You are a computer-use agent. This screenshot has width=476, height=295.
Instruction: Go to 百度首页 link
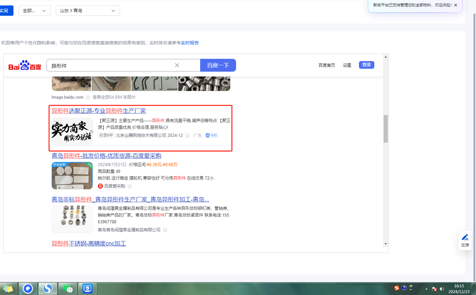(327, 65)
